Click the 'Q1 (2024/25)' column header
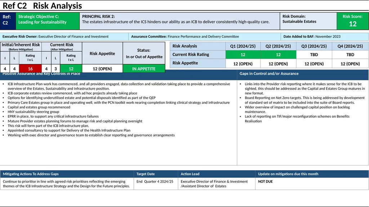The image size is (369, 207). pos(243,46)
